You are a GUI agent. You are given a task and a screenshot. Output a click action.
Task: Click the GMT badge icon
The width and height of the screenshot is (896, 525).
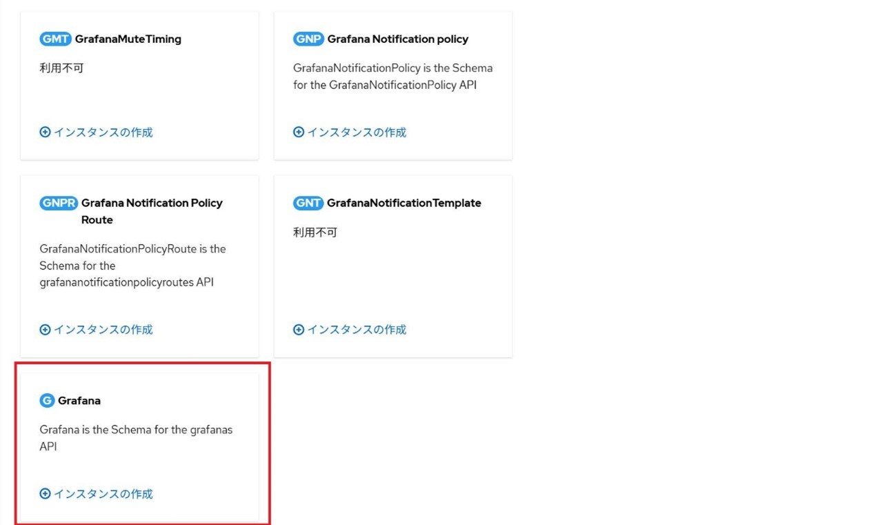tap(56, 39)
